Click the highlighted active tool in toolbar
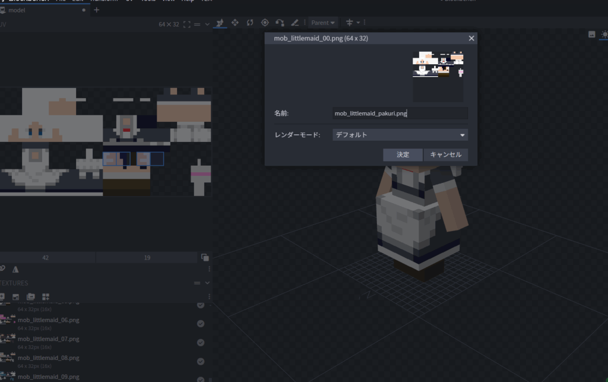608x382 pixels. point(220,23)
